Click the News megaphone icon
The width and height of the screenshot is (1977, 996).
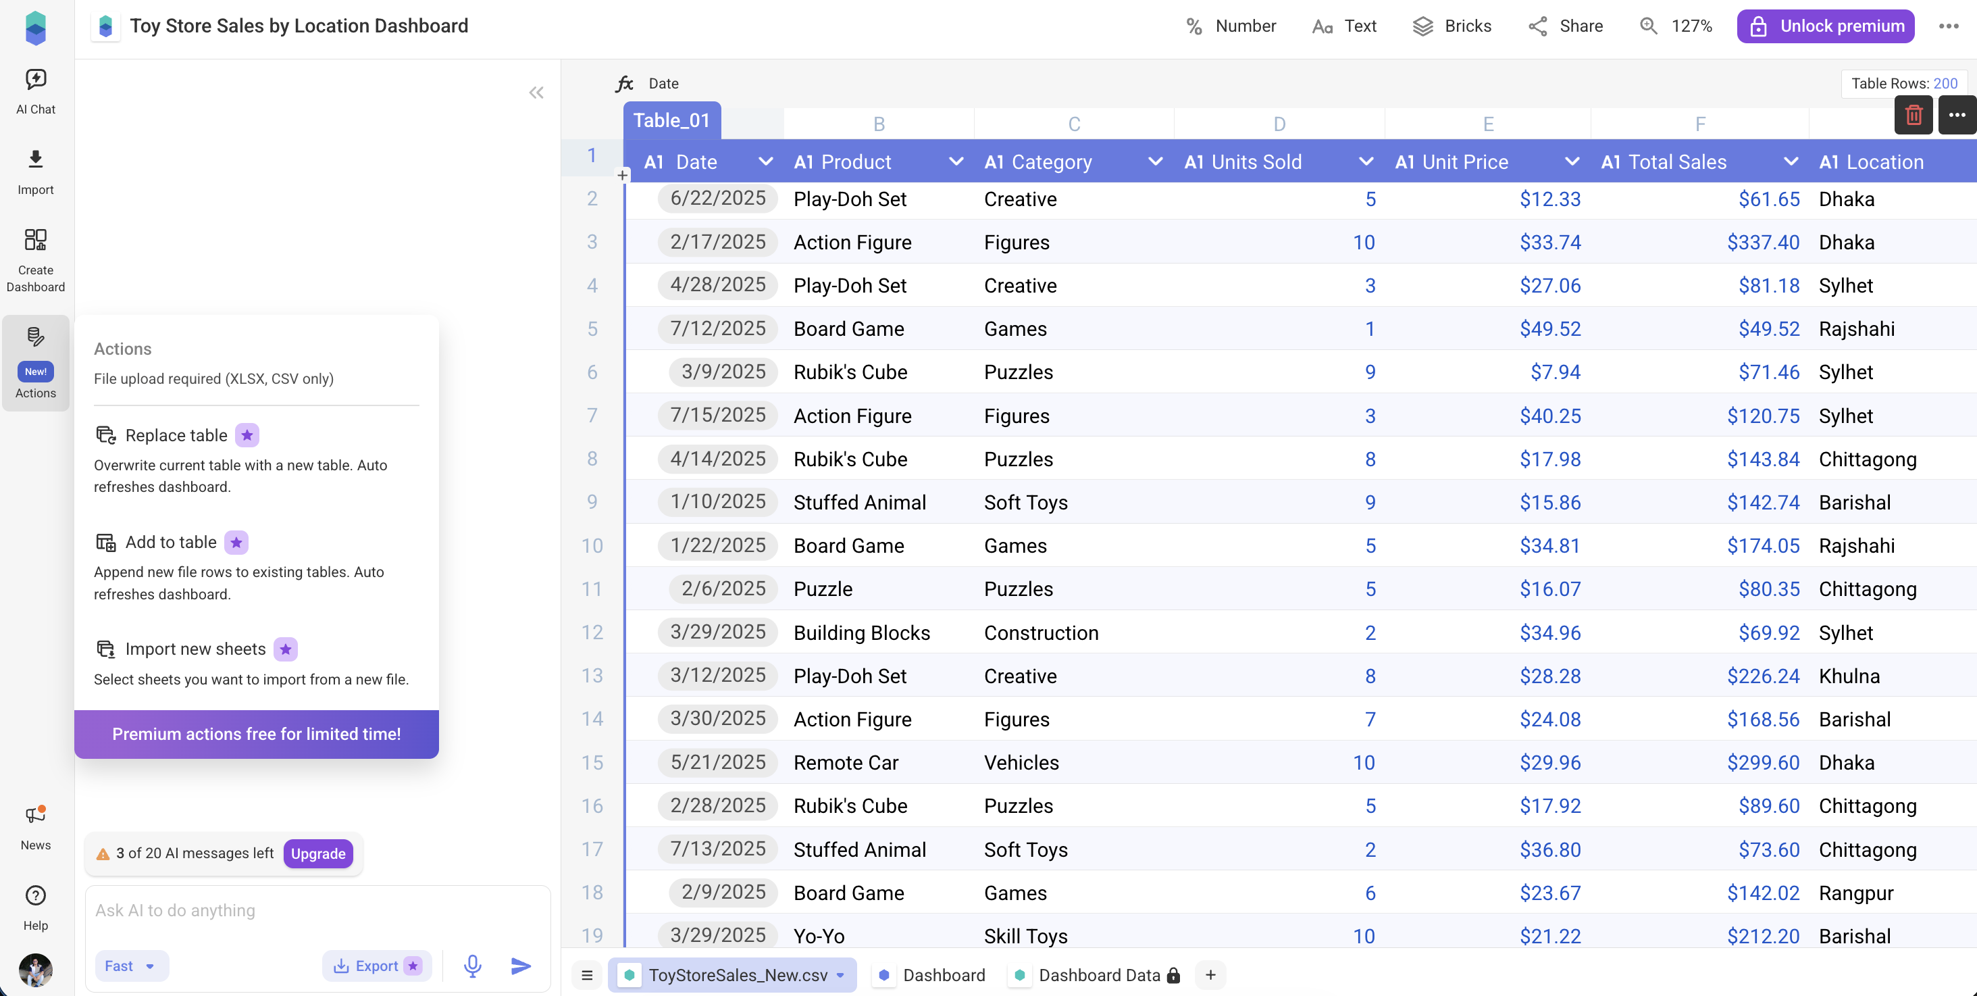[35, 815]
